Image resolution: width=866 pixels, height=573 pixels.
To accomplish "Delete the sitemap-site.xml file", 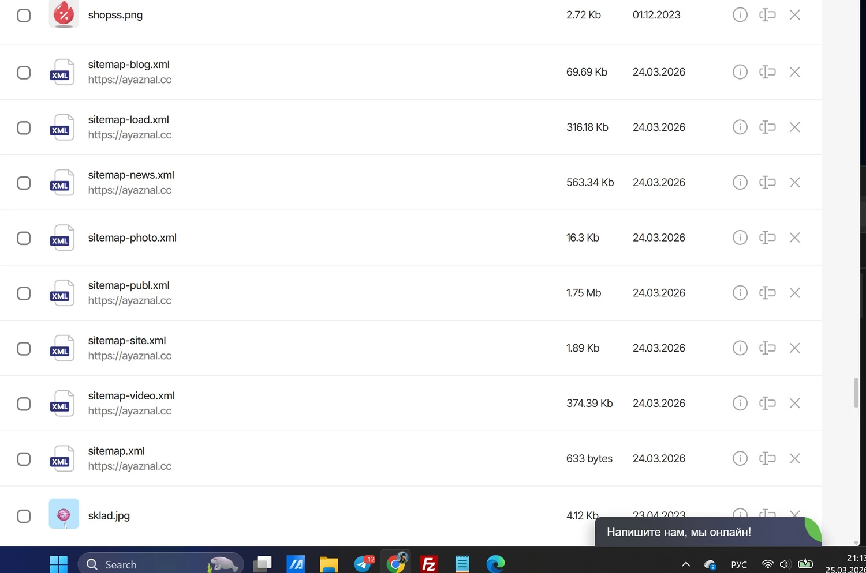I will pos(794,348).
